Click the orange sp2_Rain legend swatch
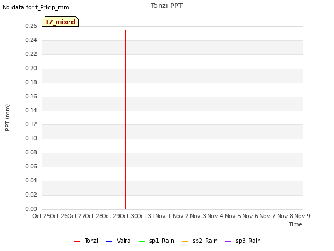This screenshot has width=334, height=251. [x=185, y=242]
